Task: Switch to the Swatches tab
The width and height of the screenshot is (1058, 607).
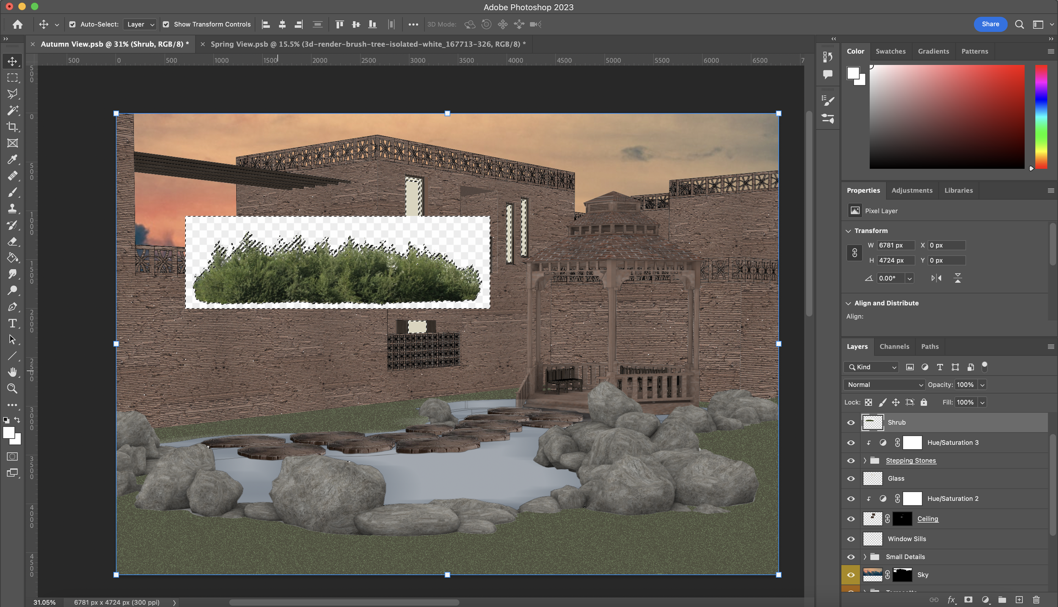Action: (890, 51)
